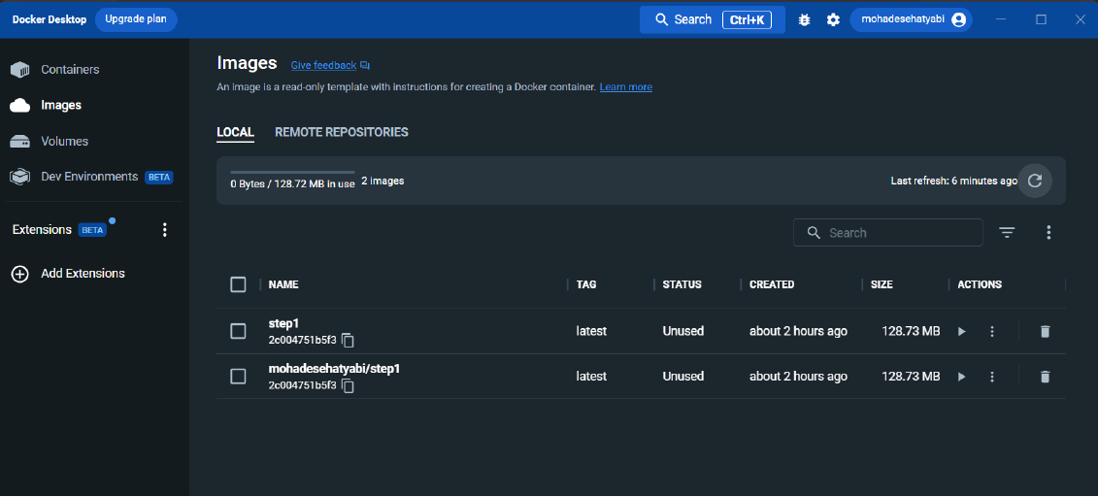Image resolution: width=1098 pixels, height=497 pixels.
Task: Click the Extensions label in sidebar
Action: [x=42, y=230]
